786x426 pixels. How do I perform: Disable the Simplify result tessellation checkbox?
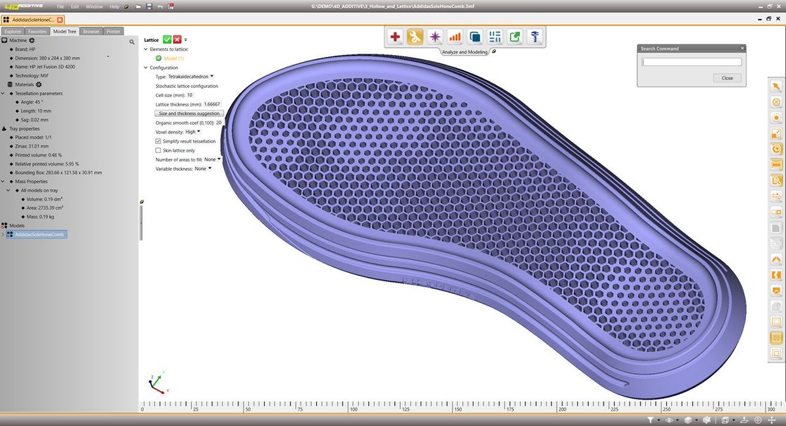157,141
